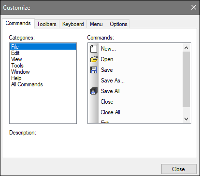Click the Commands list scroll down arrow
200x176 pixels.
click(186, 119)
